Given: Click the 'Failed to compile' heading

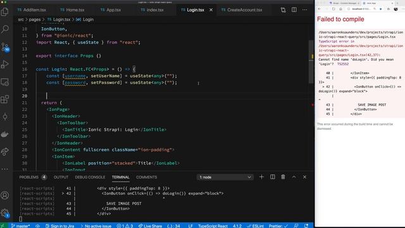Looking at the screenshot, I should (x=340, y=19).
